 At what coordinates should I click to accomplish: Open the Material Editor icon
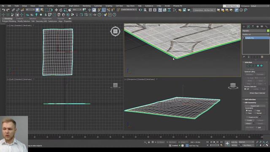(x=175, y=10)
